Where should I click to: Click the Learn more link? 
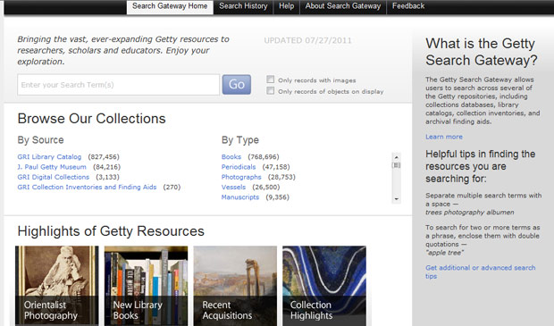point(444,137)
